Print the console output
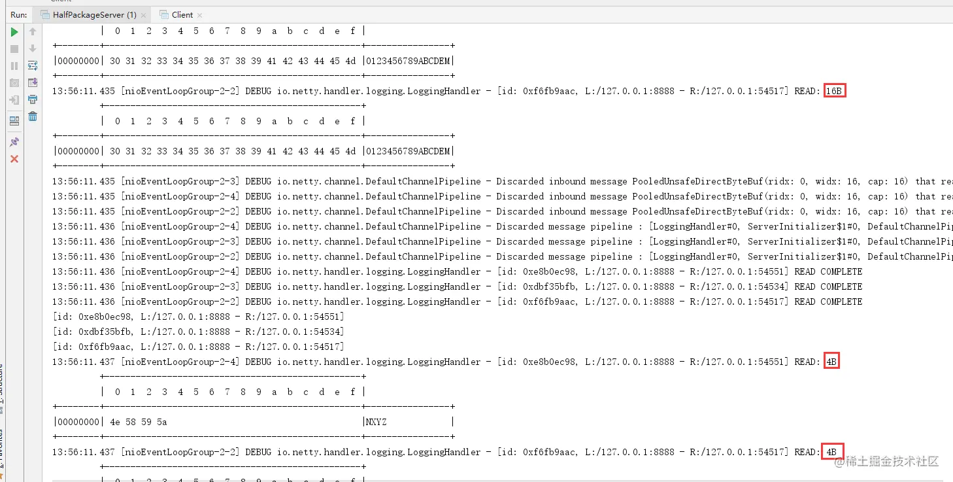The image size is (953, 482). (33, 99)
